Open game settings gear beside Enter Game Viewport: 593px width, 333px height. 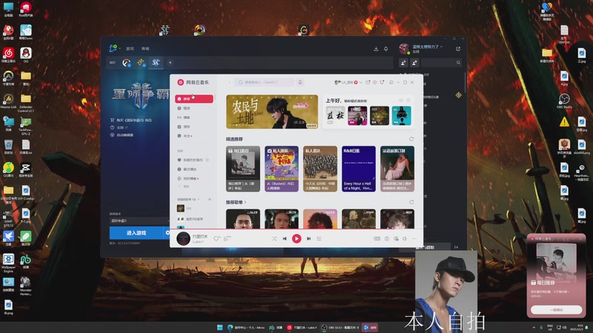[x=168, y=233]
